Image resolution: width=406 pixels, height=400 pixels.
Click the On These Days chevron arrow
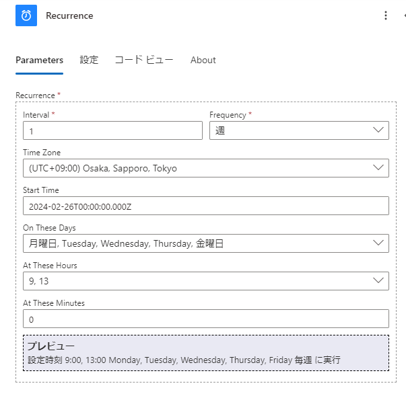point(378,243)
